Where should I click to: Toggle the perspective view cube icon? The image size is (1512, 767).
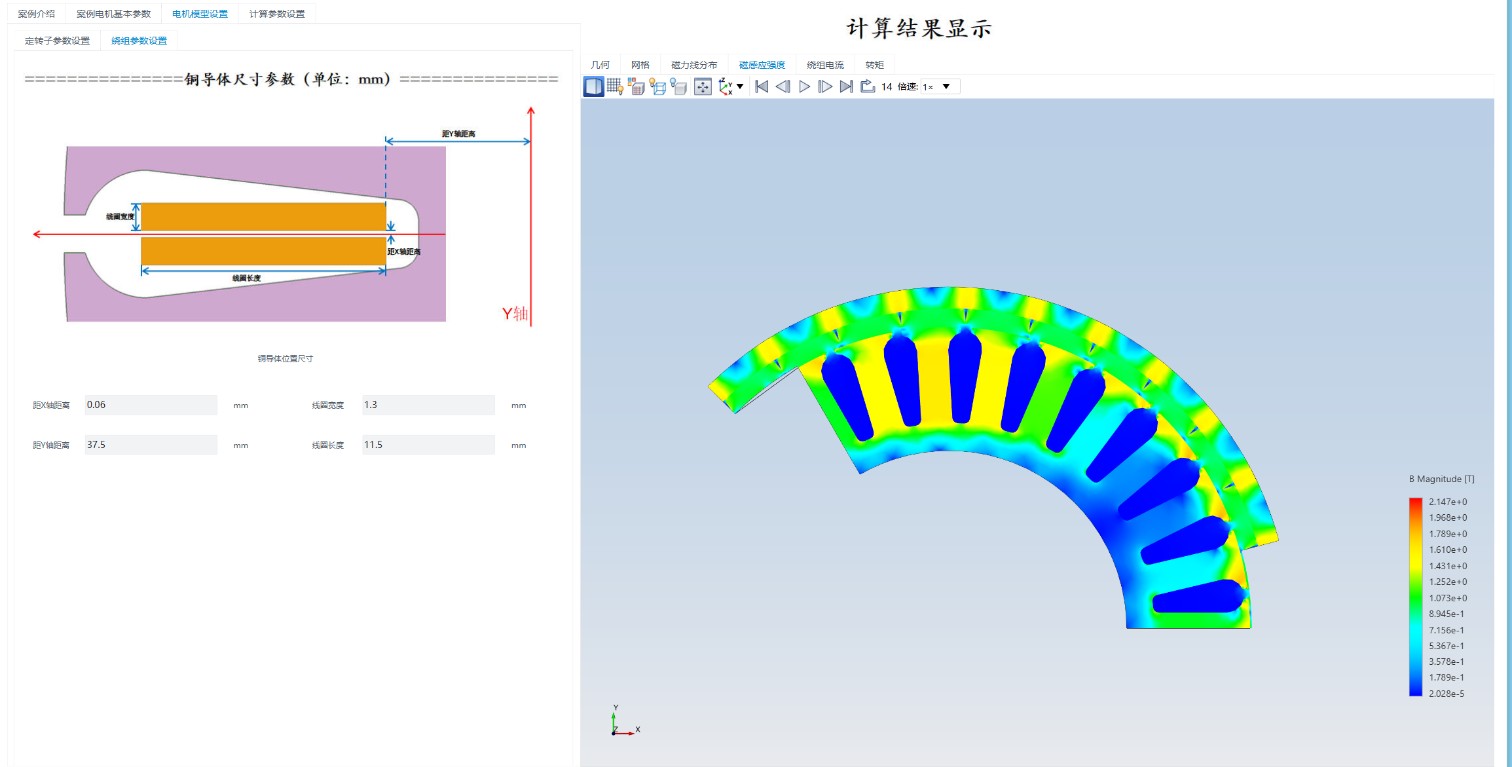594,86
